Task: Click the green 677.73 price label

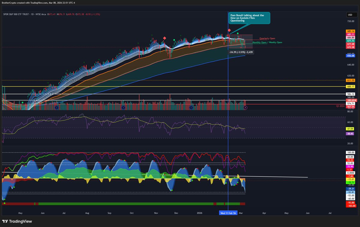Action: [x=351, y=41]
